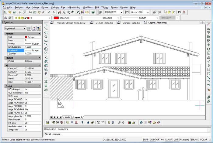Image resolution: width=213 pixels, height=143 pixels.
Task: Click the open padlock layer unlock icon
Action: [93, 123]
